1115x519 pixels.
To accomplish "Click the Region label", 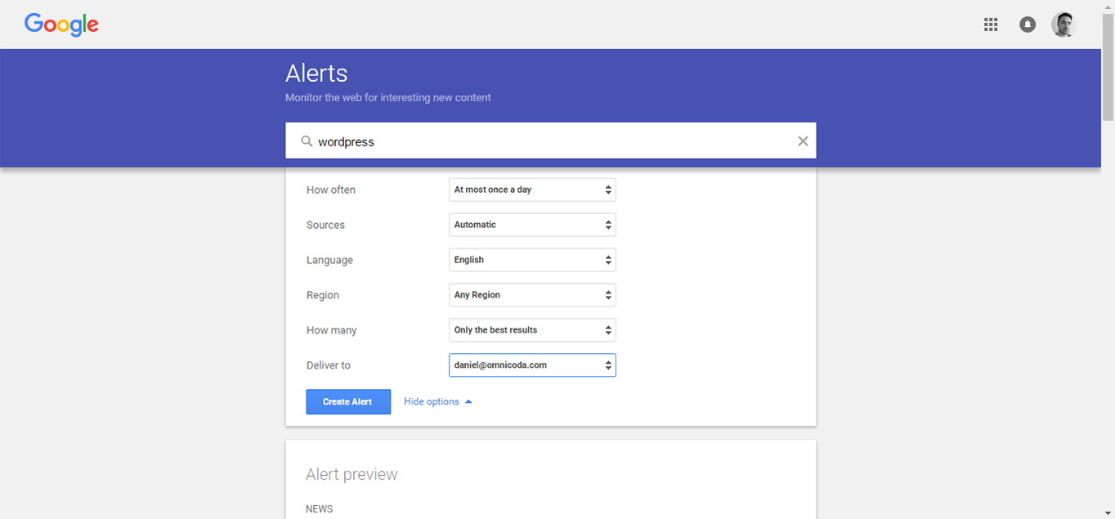I will tap(323, 295).
